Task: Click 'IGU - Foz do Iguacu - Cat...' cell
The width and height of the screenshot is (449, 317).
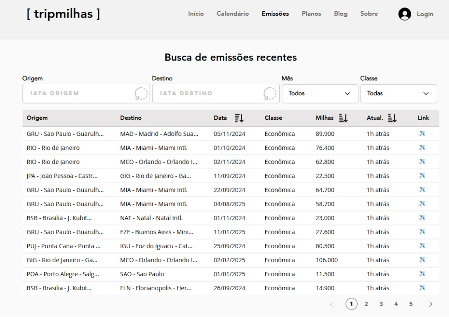Action: coord(157,246)
